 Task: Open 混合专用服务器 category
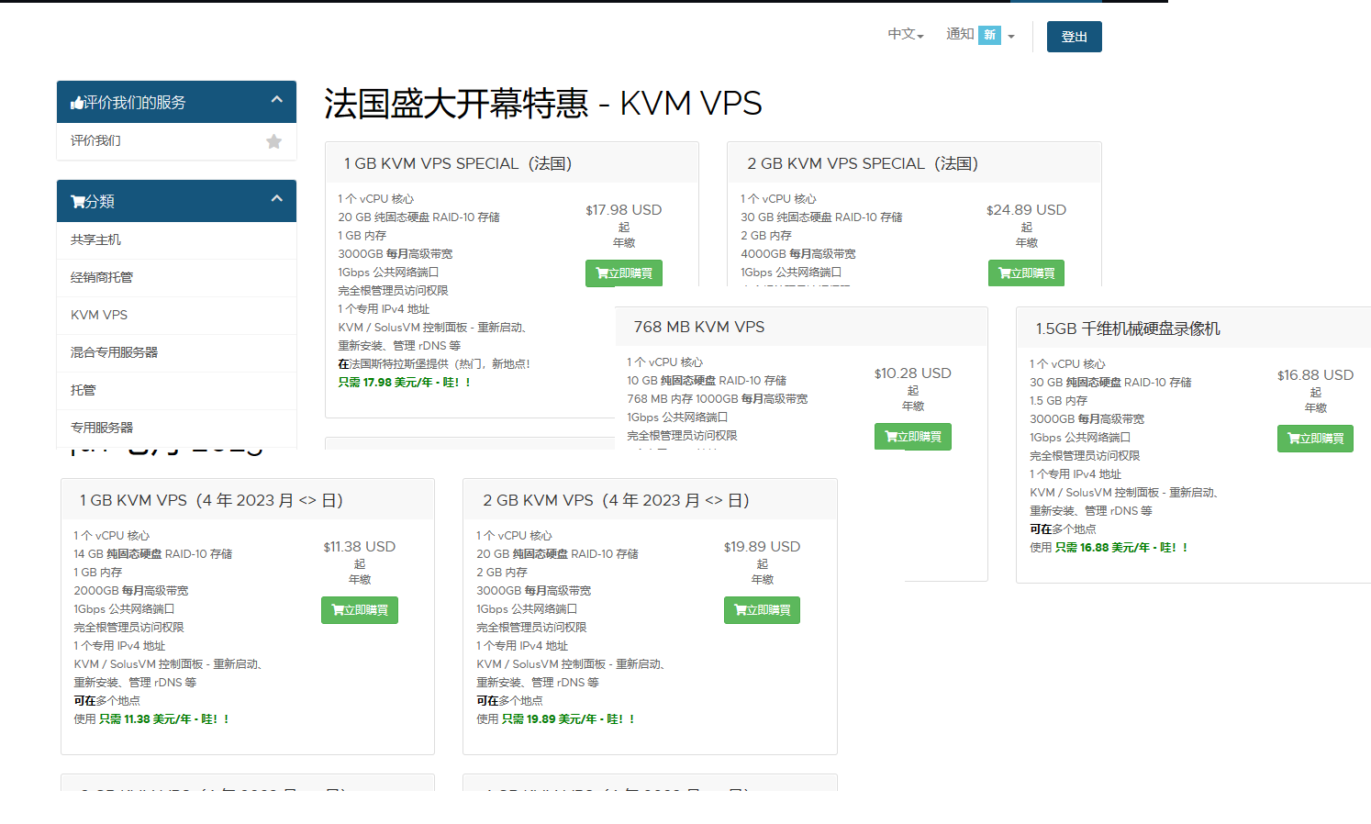114,353
